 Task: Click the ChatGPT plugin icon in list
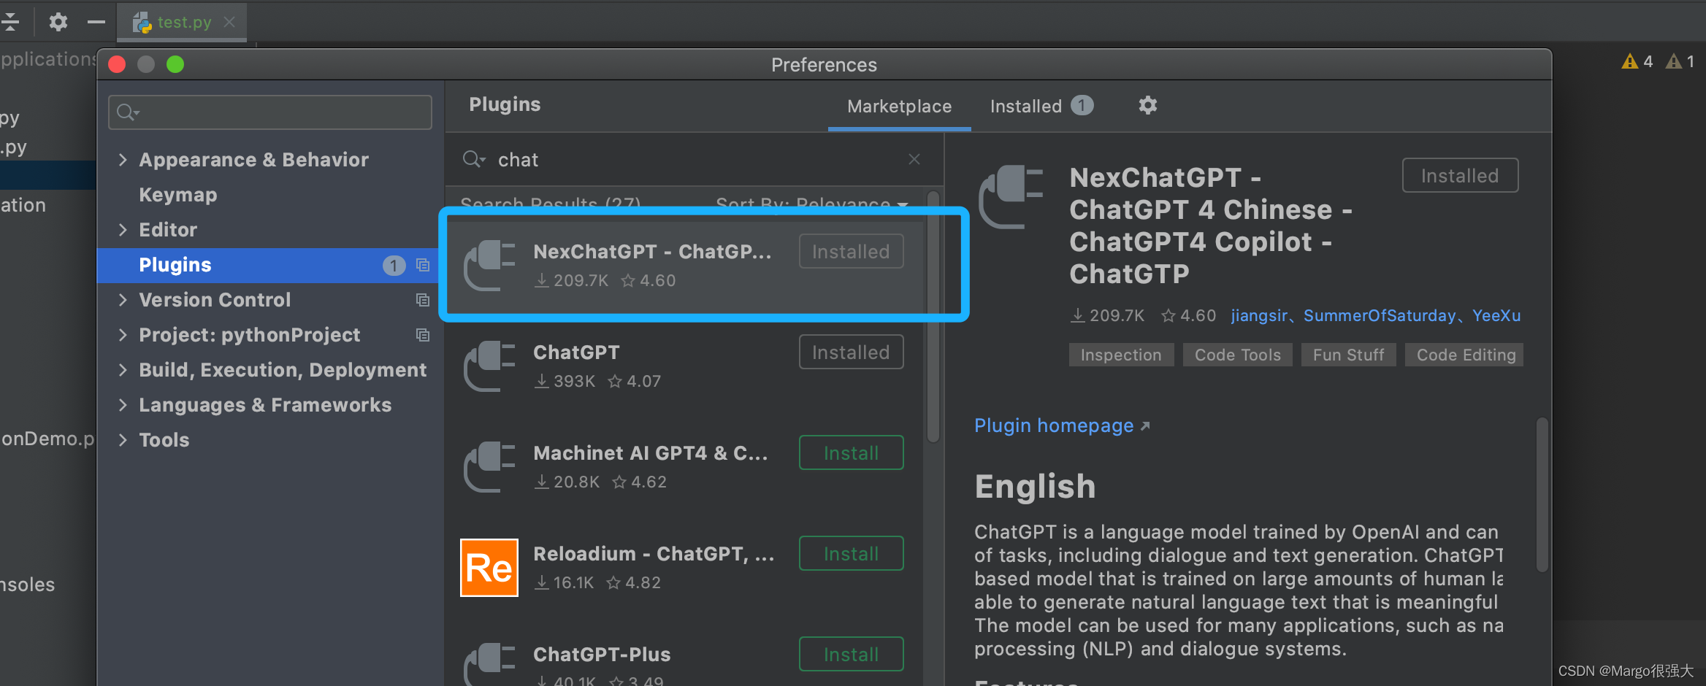490,366
